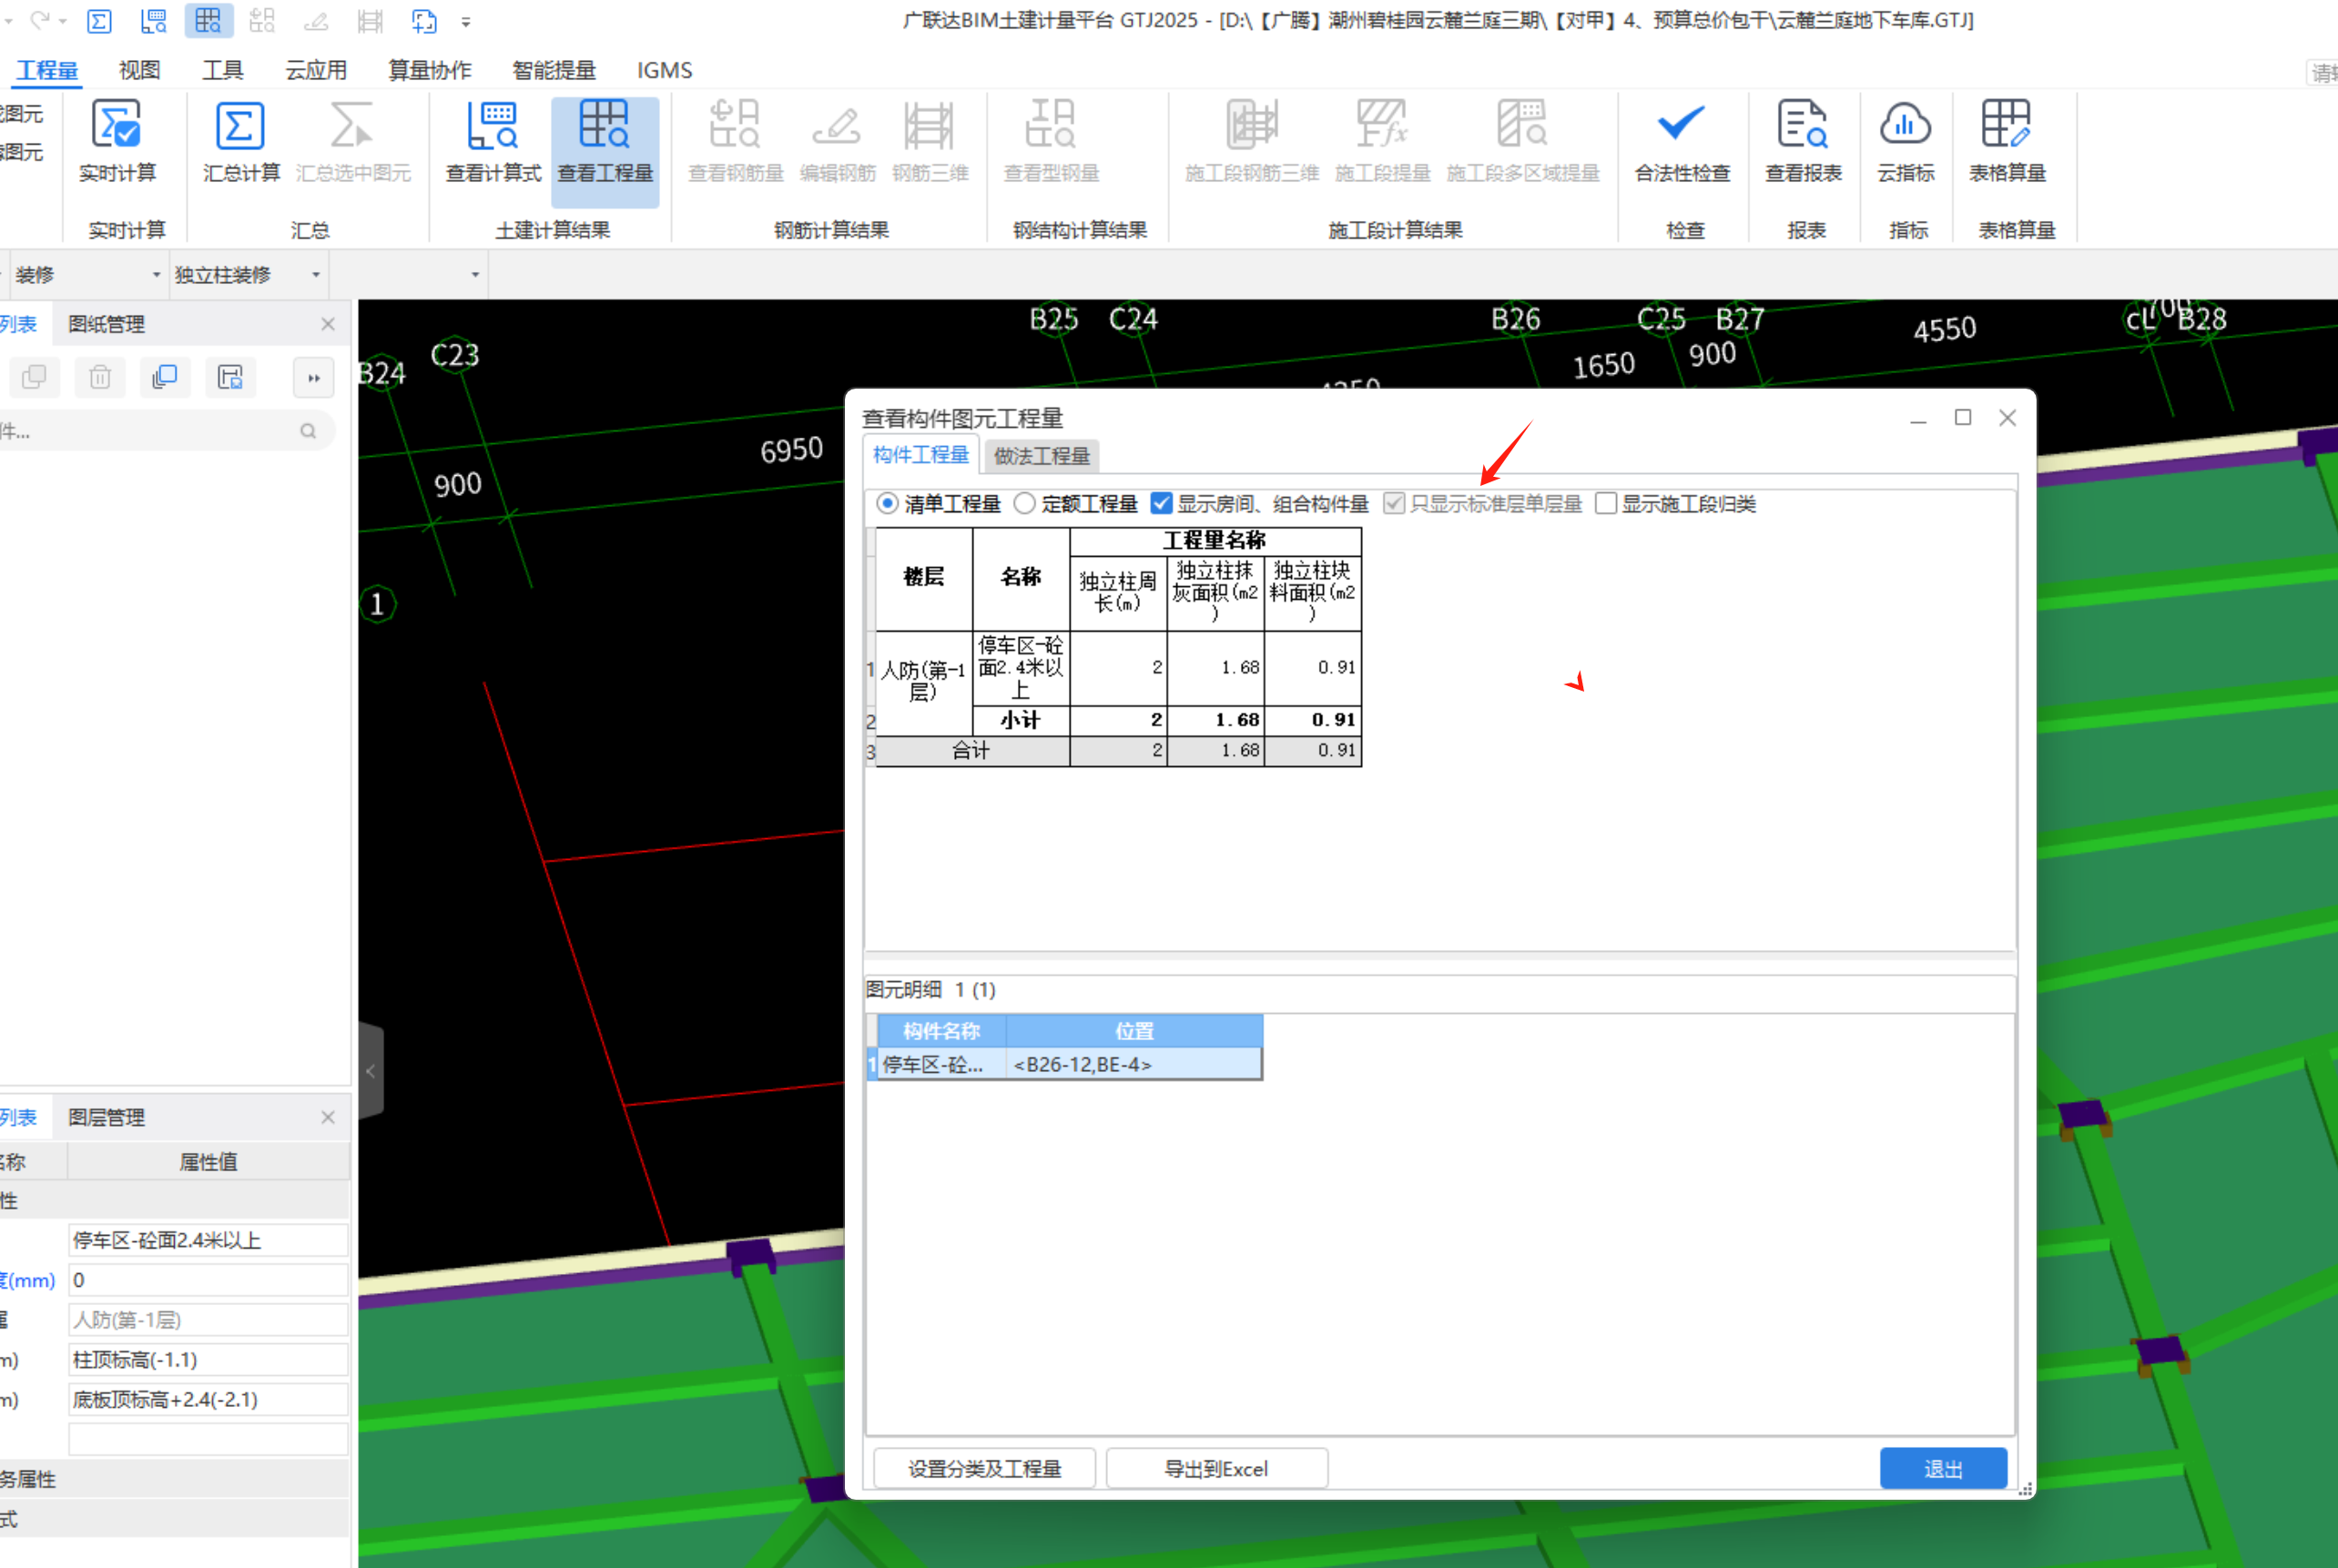Screen dimensions: 2338x1568
Task: Click the save-as icon in component list panel
Action: click(x=230, y=377)
